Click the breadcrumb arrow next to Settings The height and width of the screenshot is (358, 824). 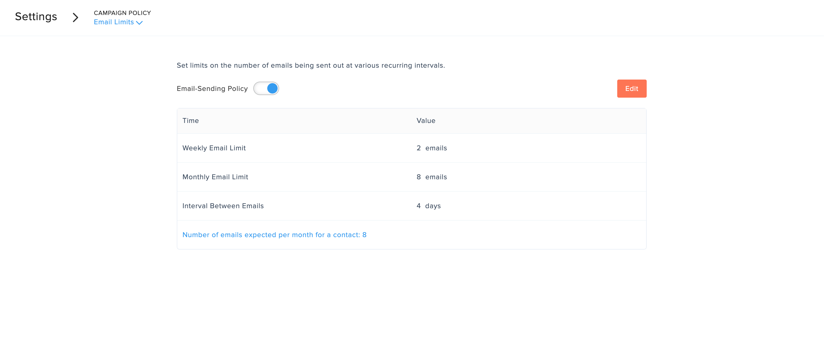pyautogui.click(x=75, y=17)
